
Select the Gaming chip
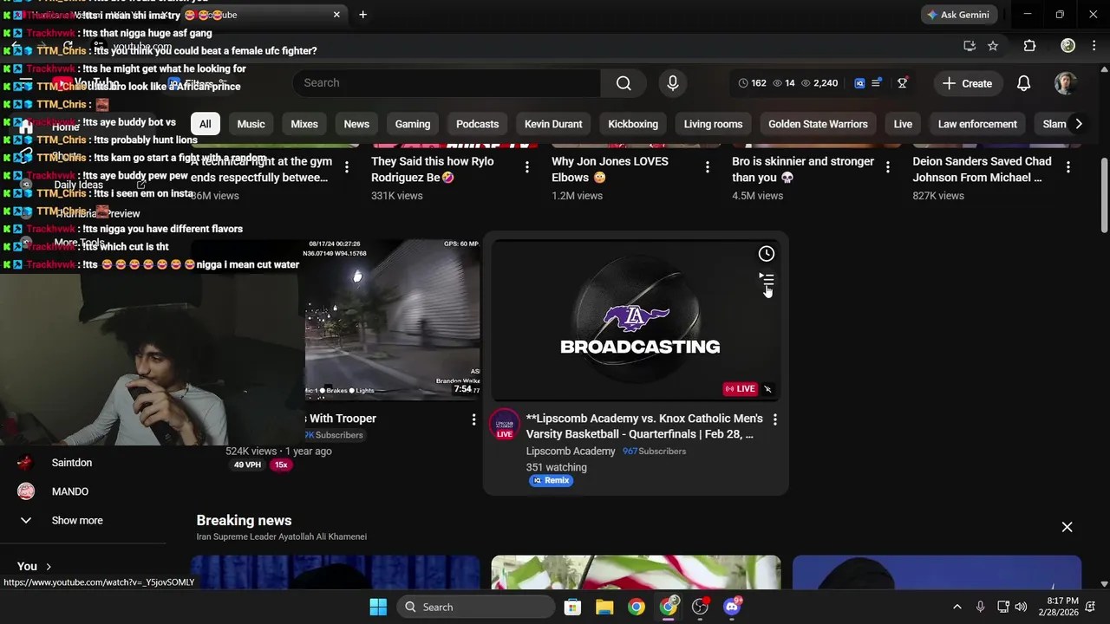point(413,124)
